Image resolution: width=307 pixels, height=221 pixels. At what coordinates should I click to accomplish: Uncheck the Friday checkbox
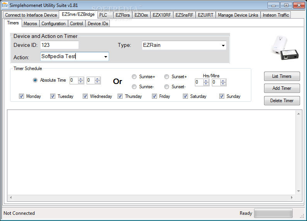[x=155, y=96]
